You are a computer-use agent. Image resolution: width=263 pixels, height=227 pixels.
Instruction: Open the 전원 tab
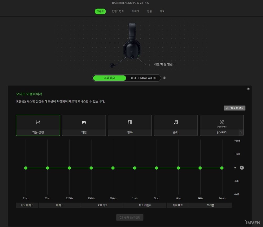149,11
